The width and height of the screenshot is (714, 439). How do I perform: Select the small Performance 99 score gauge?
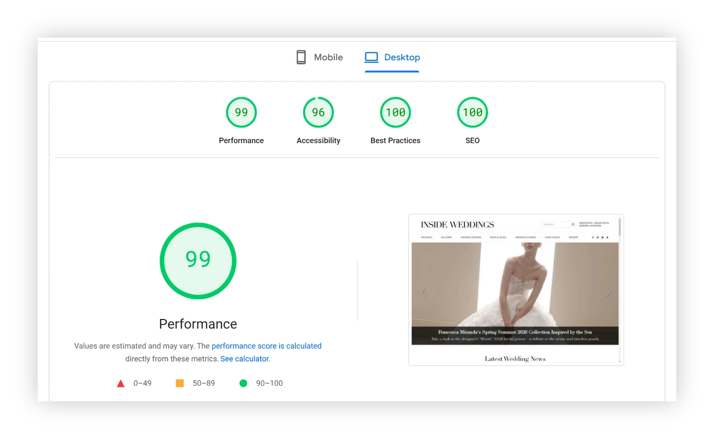click(241, 113)
